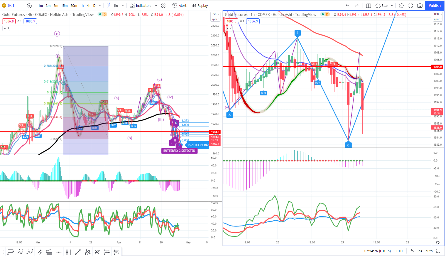Click the add symbol plus icon
Viewport: 445px width, 256px height.
click(x=29, y=5)
